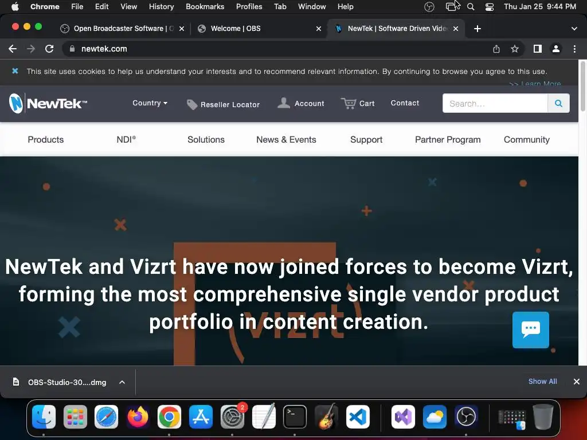Image resolution: width=587 pixels, height=440 pixels.
Task: Click the page vertical scrollbar
Action: (582, 86)
